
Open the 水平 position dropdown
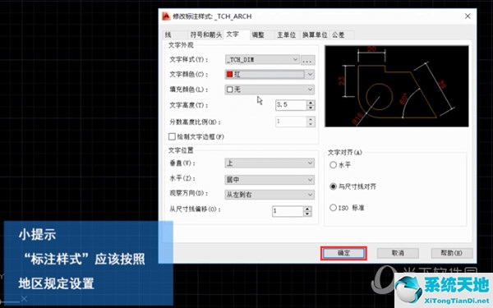coord(270,179)
